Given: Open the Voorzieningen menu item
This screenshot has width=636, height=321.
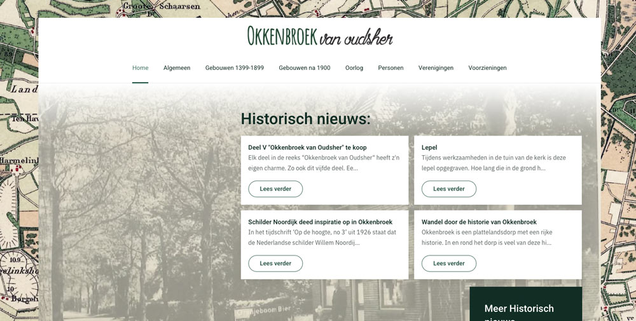Looking at the screenshot, I should [x=487, y=68].
